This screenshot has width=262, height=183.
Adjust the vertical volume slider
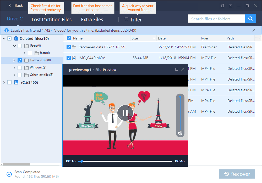tap(180, 113)
